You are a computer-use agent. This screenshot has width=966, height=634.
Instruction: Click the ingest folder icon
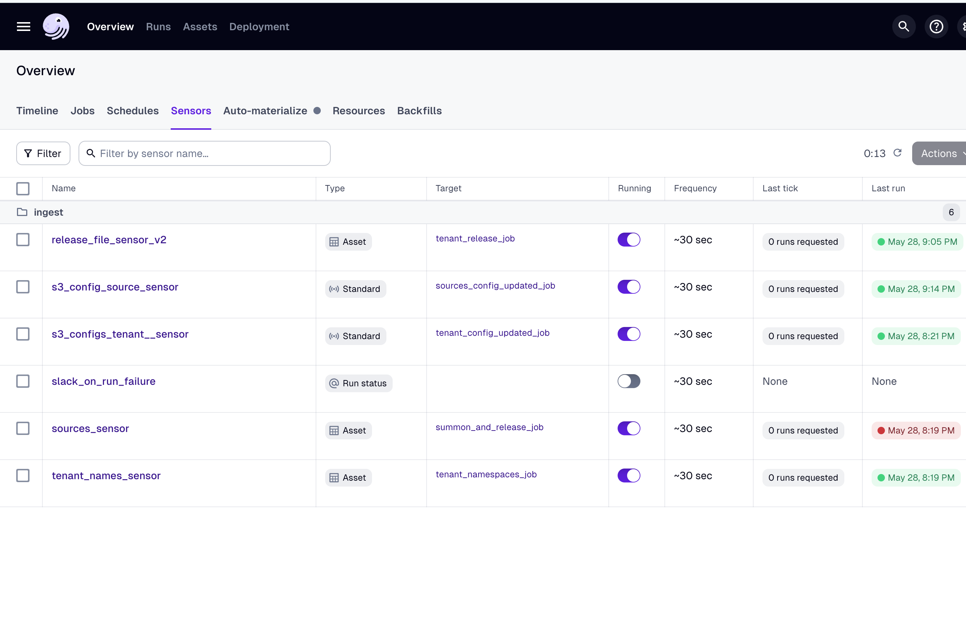22,212
